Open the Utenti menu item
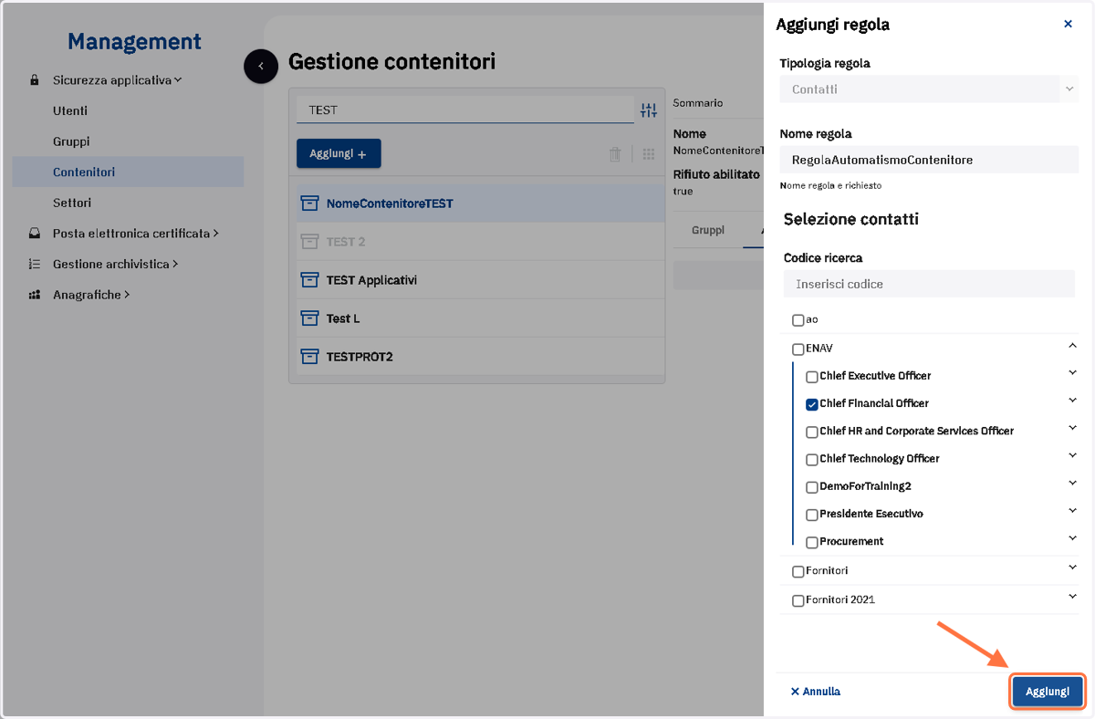The height and width of the screenshot is (719, 1095). (70, 110)
